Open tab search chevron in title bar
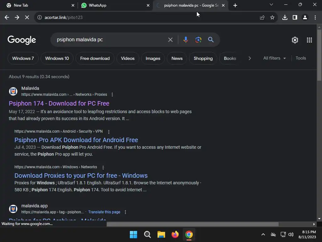Image resolution: width=322 pixels, height=242 pixels. click(x=271, y=4)
